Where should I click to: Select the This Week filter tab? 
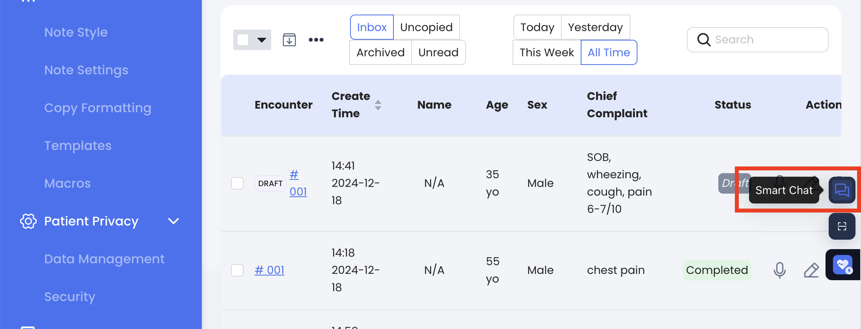click(x=546, y=52)
